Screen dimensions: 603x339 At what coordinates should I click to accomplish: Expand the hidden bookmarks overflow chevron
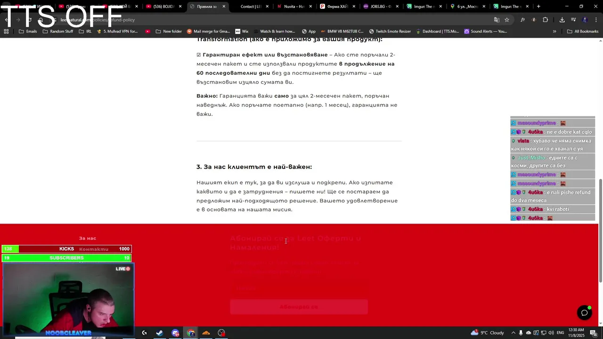point(554,32)
